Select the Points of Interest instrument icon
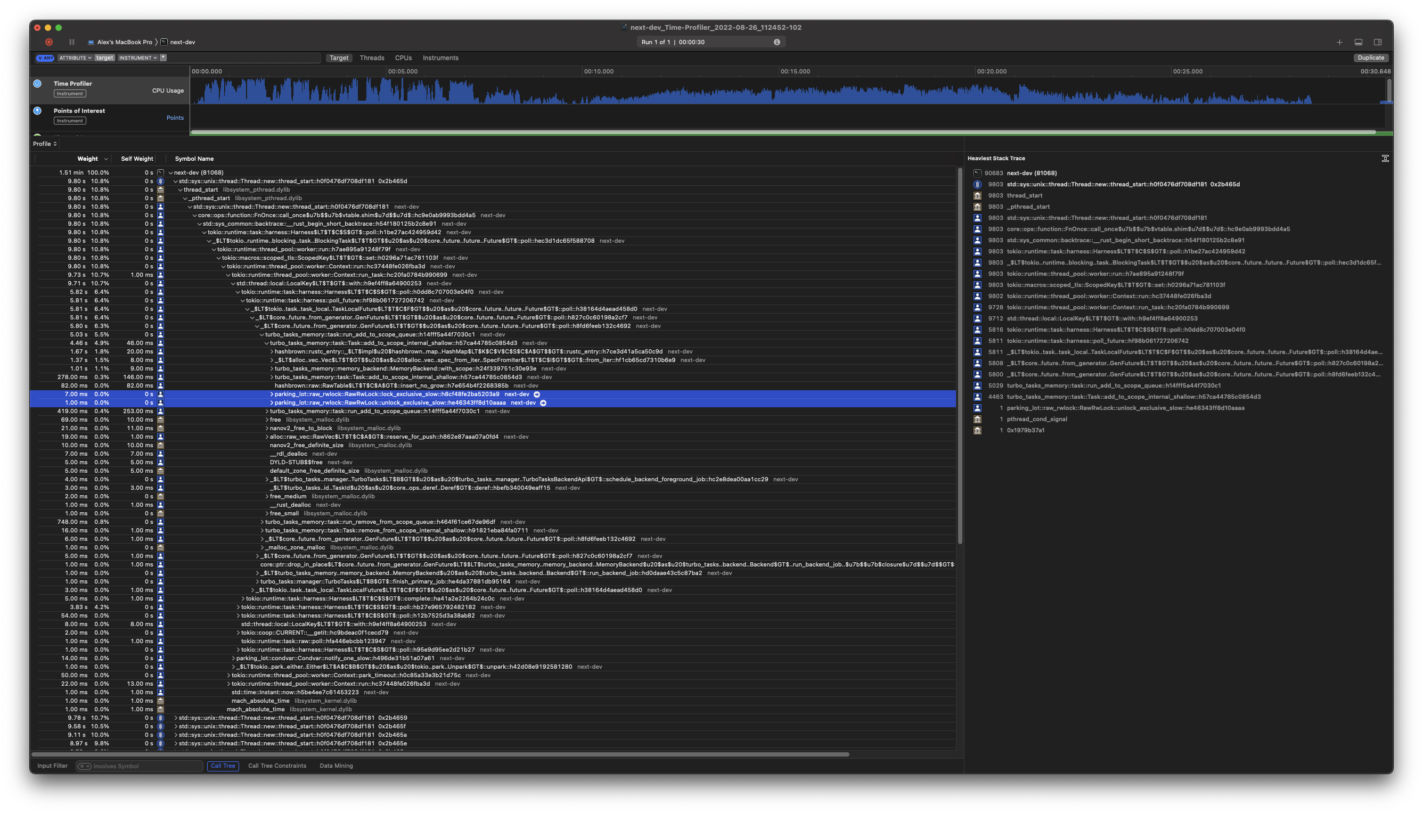This screenshot has width=1423, height=813. [37, 111]
